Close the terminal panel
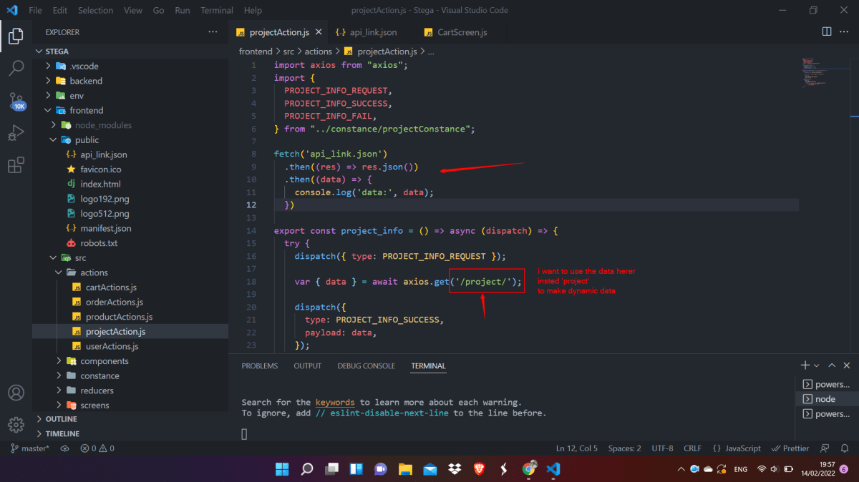 click(846, 365)
